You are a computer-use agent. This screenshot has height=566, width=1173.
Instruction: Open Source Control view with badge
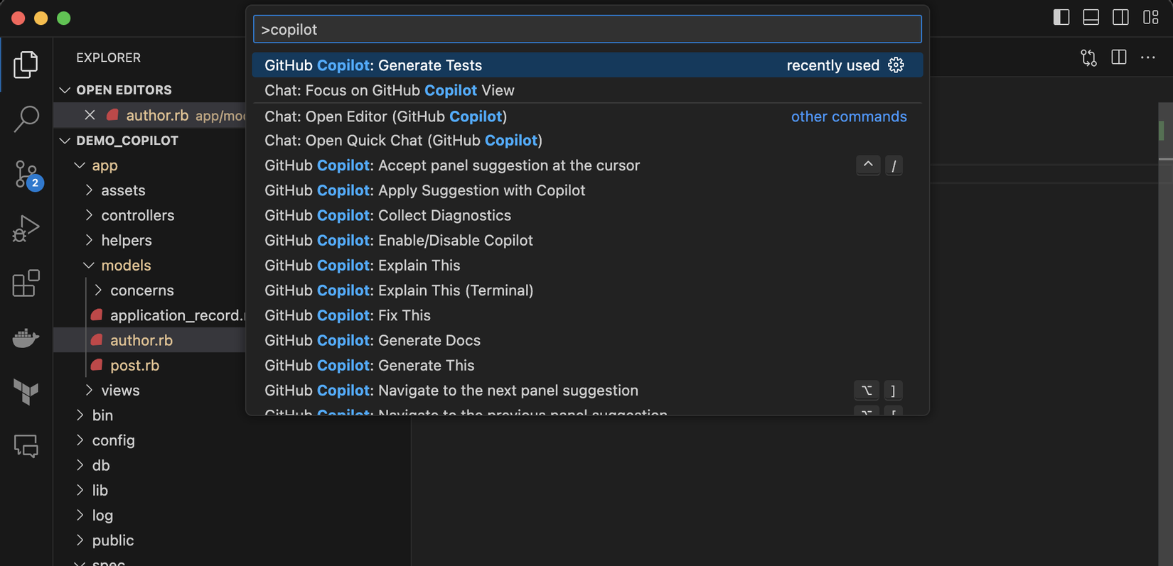26,174
